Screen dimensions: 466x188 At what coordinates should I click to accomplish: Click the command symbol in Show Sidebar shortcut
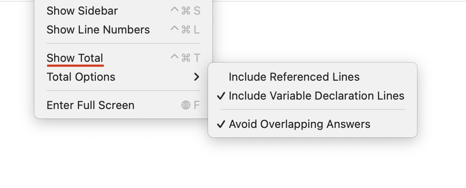coord(186,11)
